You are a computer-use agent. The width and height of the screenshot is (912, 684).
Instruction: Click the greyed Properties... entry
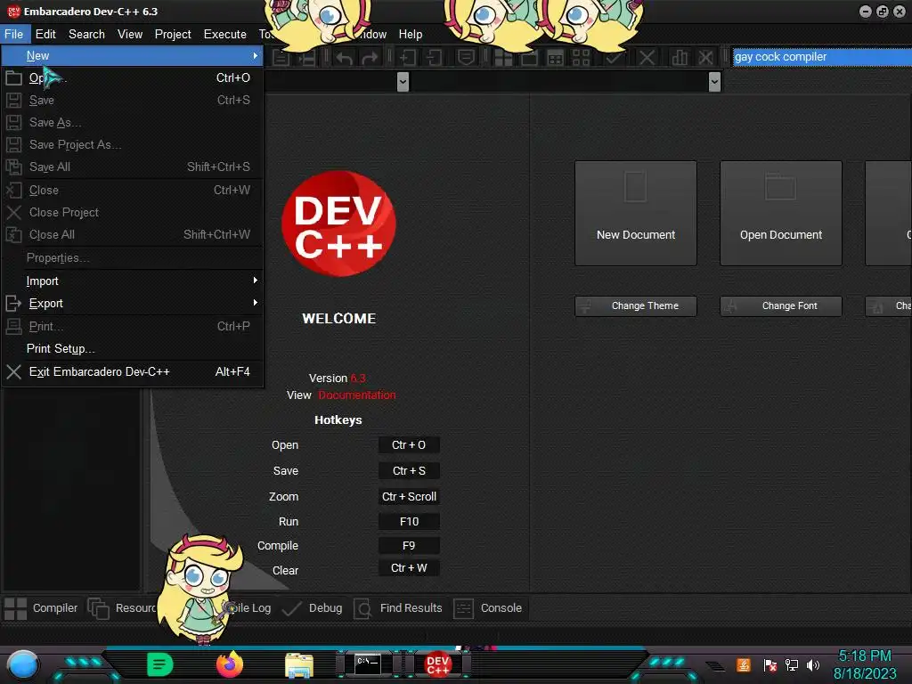pos(133,257)
